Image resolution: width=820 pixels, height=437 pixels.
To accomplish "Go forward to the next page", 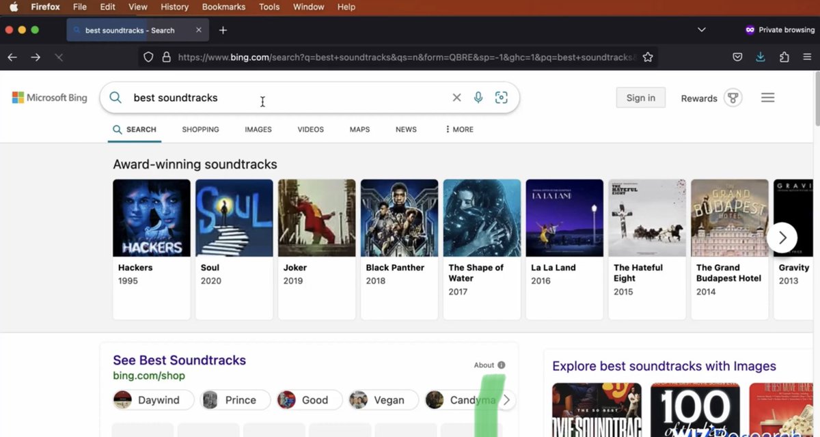I will pos(36,57).
